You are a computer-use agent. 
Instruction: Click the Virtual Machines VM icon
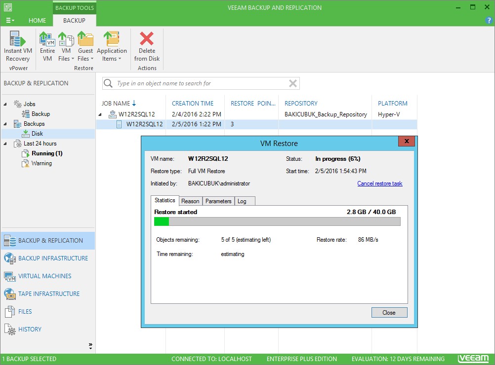10,276
